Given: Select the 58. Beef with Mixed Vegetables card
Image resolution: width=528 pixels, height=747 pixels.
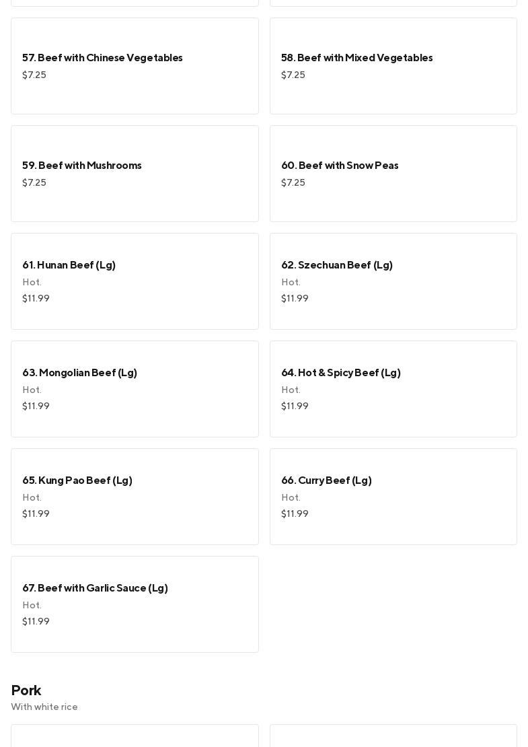Looking at the screenshot, I should click(x=393, y=66).
